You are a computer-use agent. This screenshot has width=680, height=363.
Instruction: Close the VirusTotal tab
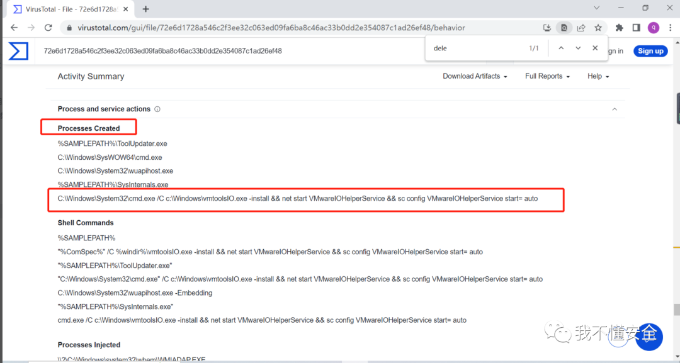click(x=126, y=9)
